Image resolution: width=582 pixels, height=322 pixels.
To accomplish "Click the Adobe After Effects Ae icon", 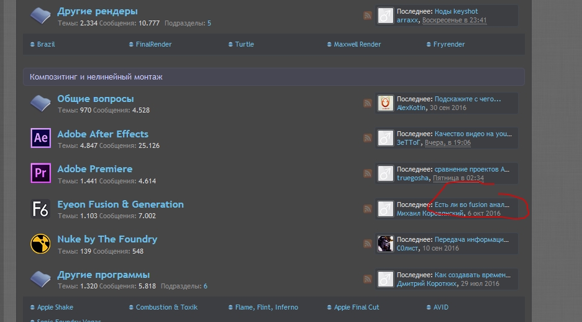I will point(41,138).
